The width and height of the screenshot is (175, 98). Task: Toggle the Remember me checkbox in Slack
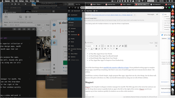coord(64,68)
